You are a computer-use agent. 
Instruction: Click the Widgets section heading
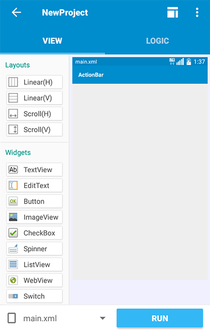18,152
